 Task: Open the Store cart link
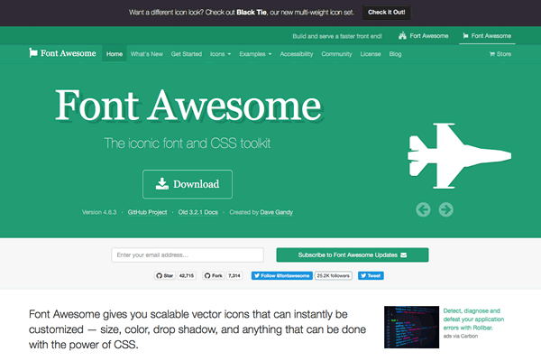(x=500, y=54)
